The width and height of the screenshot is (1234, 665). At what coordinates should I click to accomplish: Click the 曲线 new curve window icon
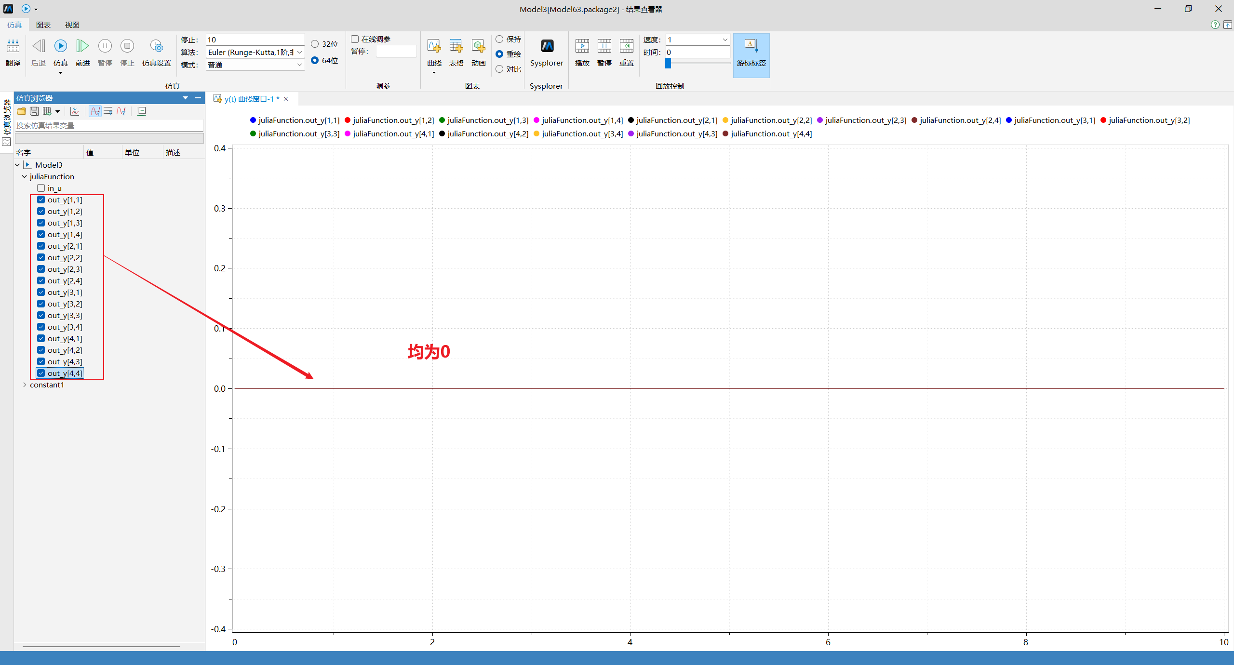[434, 46]
